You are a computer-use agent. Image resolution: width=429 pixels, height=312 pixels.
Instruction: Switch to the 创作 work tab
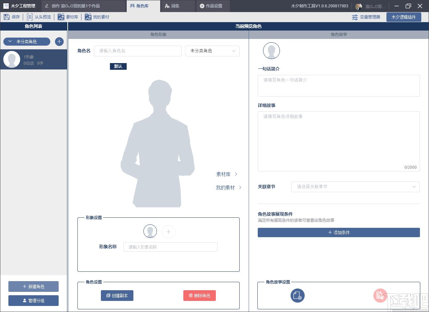pos(84,6)
